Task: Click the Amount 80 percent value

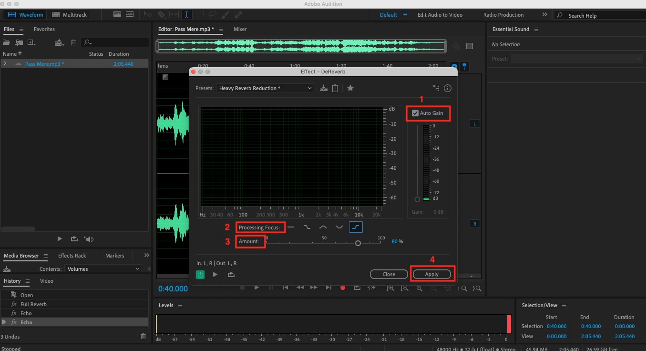Action: [x=394, y=242]
